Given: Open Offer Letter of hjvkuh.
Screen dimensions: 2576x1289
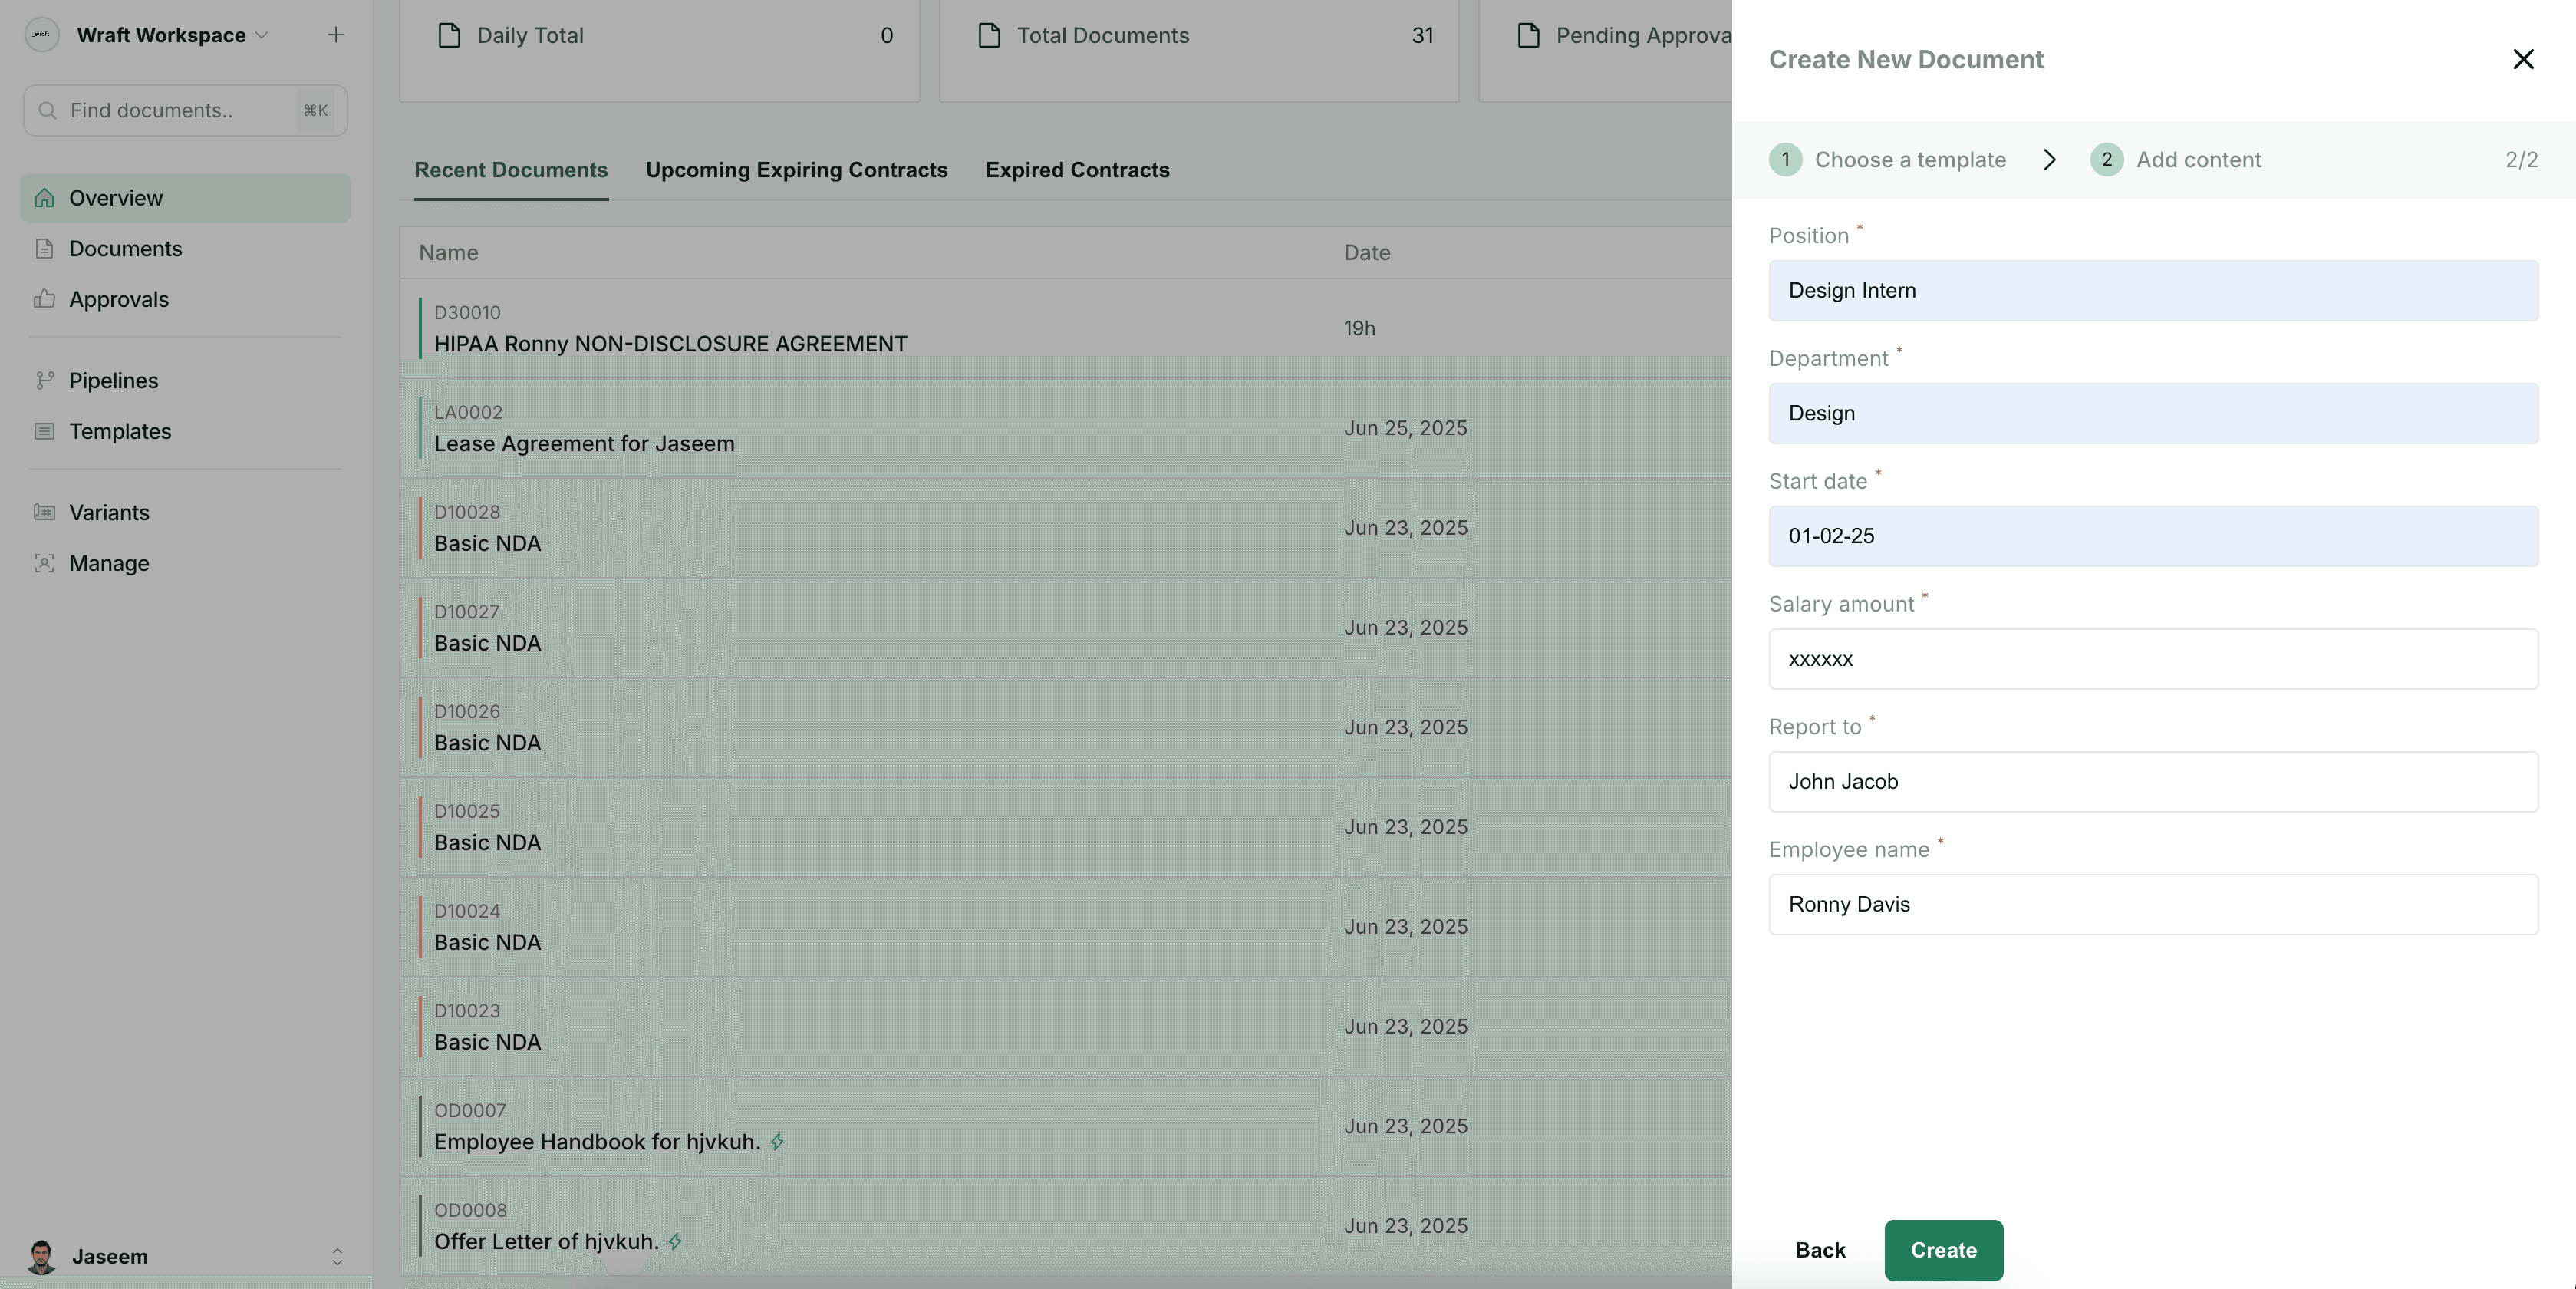Looking at the screenshot, I should [x=546, y=1241].
